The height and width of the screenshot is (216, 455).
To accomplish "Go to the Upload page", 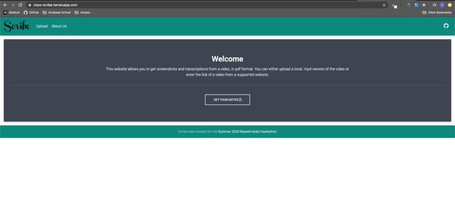I will 42,26.
